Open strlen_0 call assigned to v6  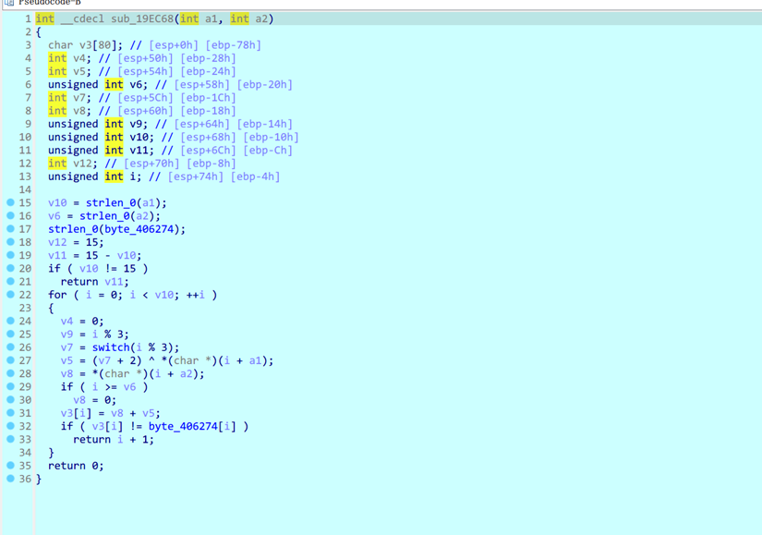point(104,216)
